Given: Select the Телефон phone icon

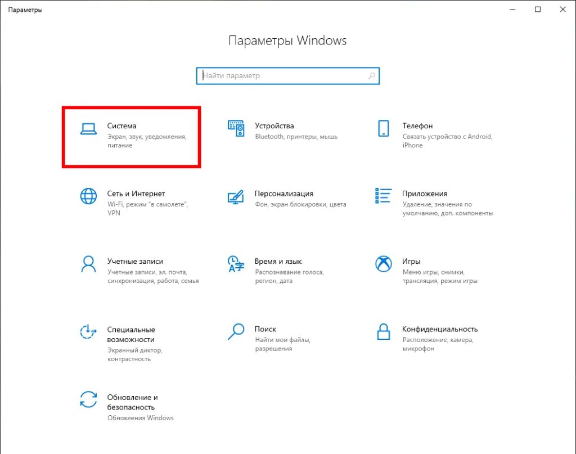Looking at the screenshot, I should (384, 128).
